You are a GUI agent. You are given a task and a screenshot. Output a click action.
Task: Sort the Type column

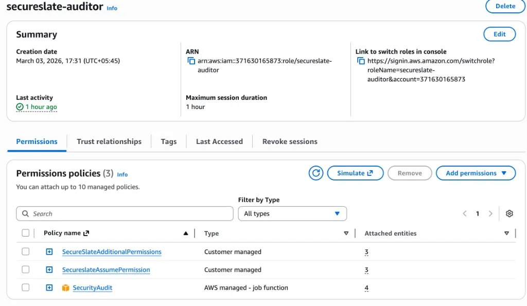click(x=346, y=233)
